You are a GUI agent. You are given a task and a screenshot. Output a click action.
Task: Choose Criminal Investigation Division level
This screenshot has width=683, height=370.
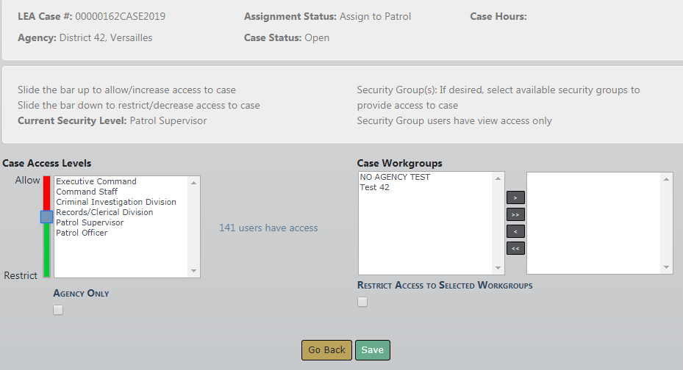point(116,202)
